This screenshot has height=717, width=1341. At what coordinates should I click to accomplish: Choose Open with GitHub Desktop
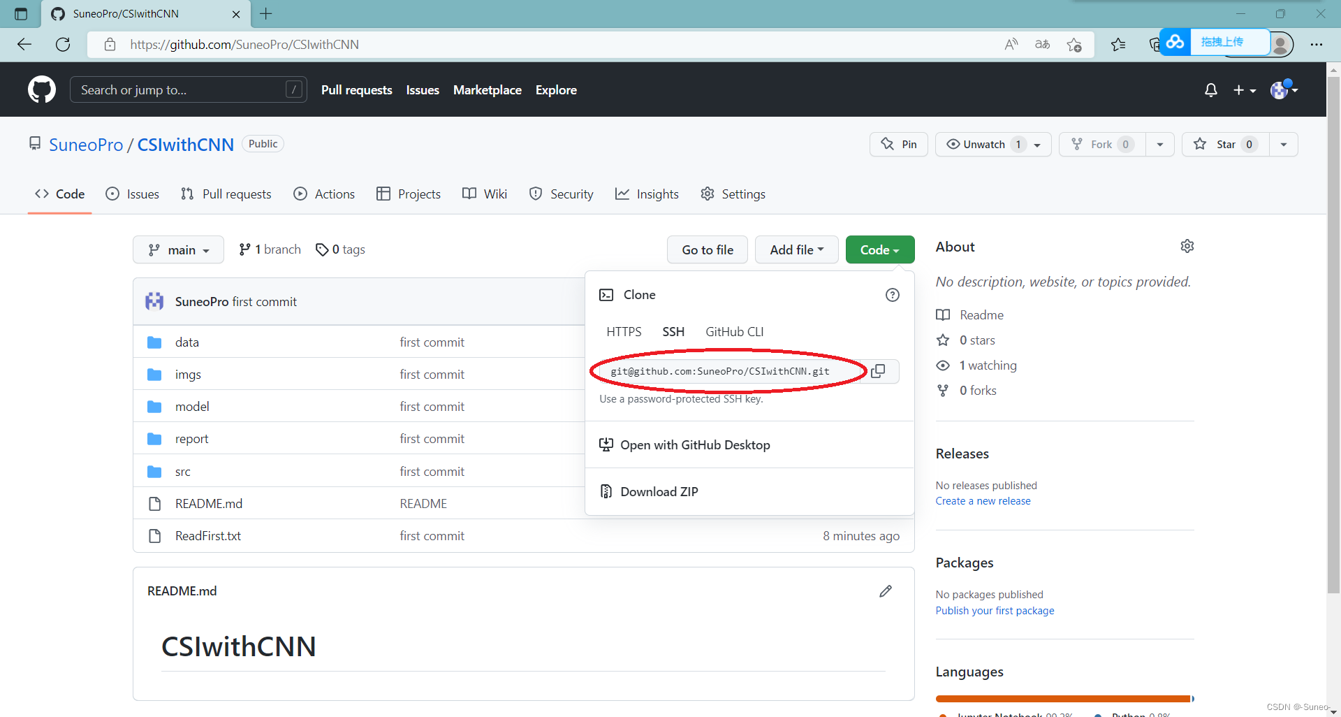point(684,445)
